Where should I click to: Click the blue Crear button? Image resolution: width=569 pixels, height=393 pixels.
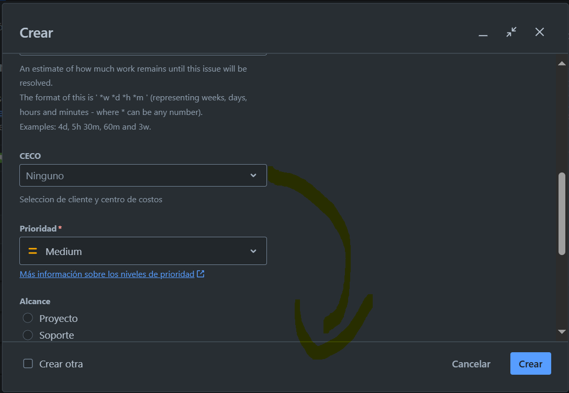(x=531, y=364)
